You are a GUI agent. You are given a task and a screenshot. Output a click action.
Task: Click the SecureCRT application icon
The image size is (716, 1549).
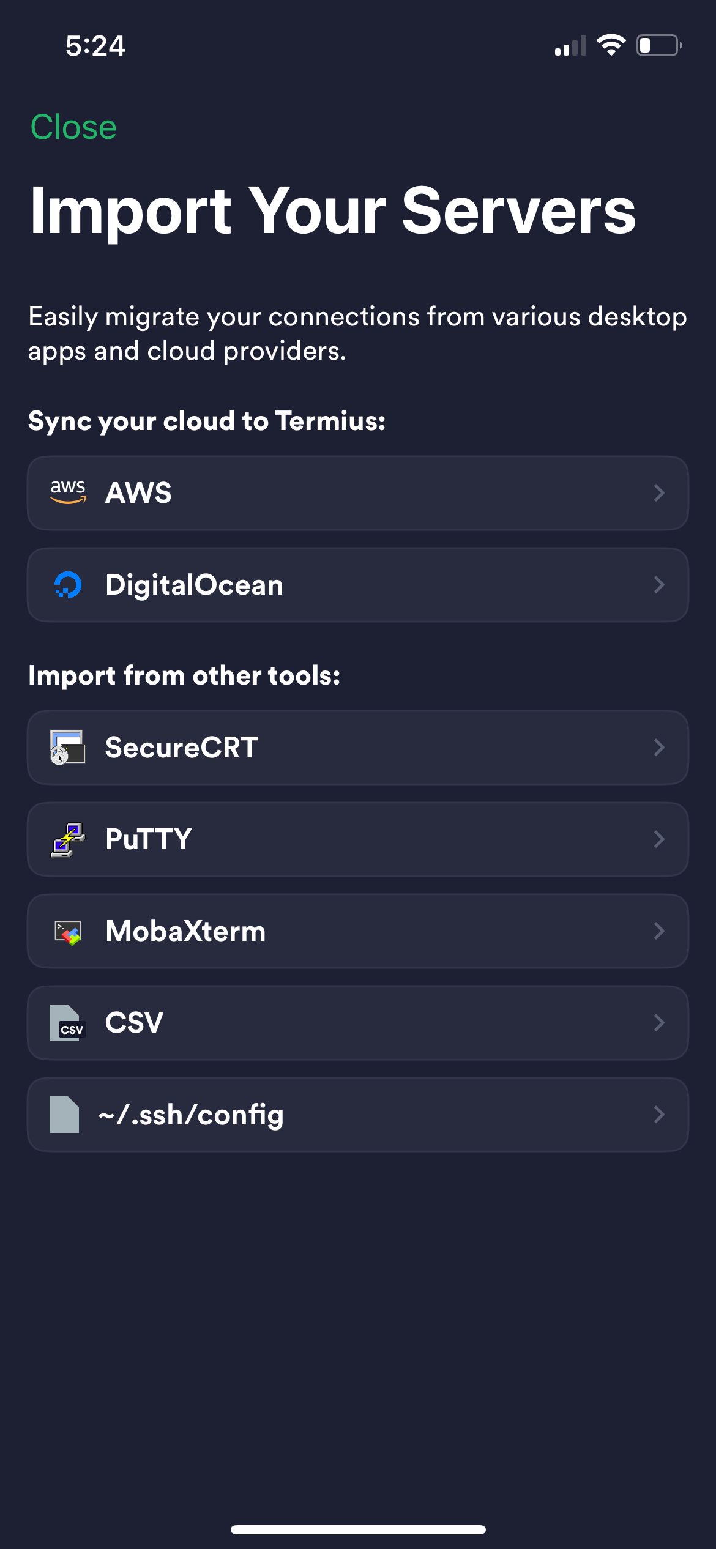pos(67,747)
